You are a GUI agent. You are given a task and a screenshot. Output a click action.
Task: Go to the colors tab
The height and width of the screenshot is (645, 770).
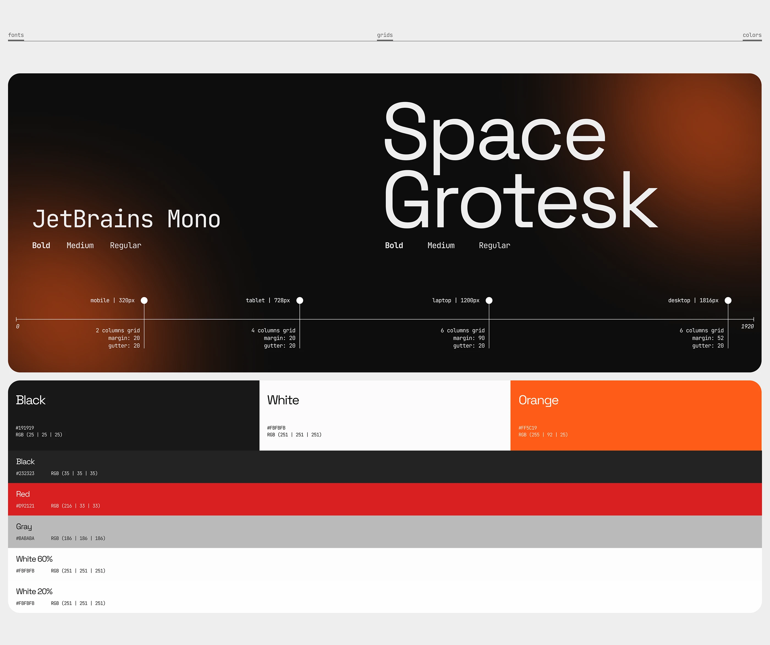752,35
